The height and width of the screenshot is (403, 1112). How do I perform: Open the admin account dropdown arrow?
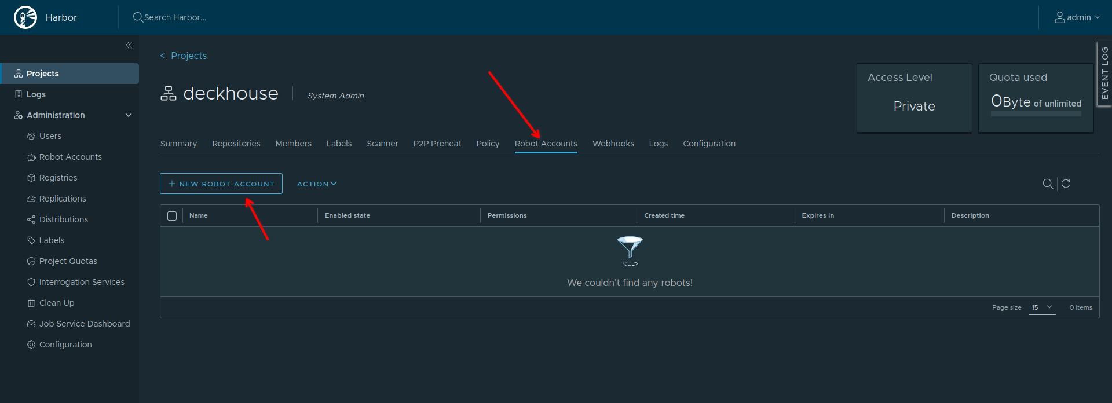[1098, 17]
